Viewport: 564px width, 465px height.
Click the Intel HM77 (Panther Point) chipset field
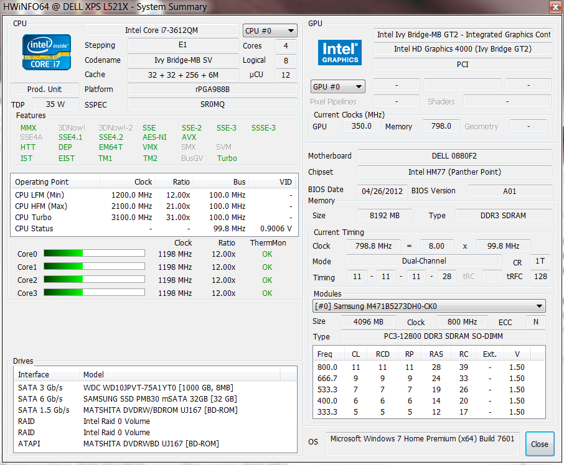click(454, 172)
